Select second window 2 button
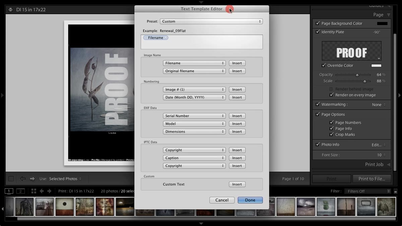The width and height of the screenshot is (402, 226). coord(20,191)
